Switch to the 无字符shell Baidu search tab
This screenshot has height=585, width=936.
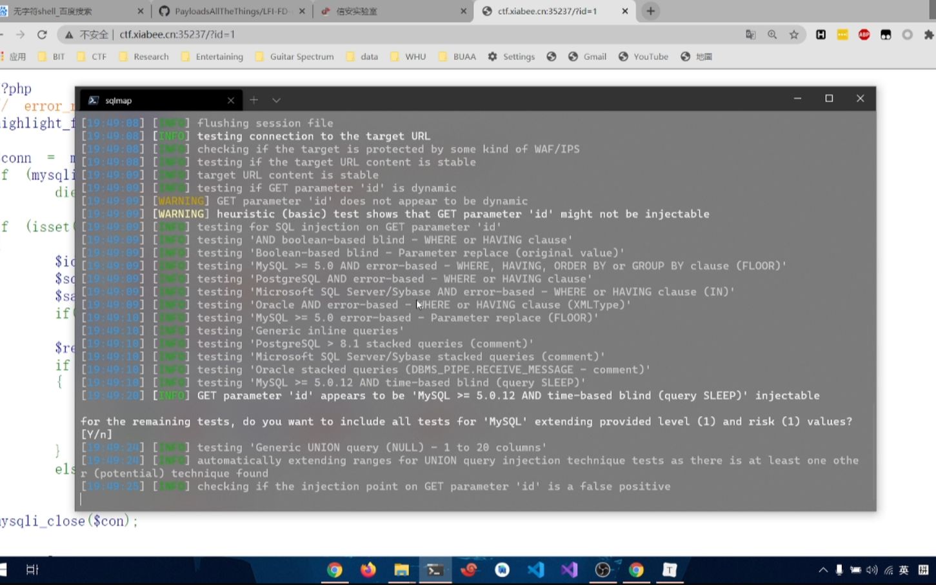72,11
